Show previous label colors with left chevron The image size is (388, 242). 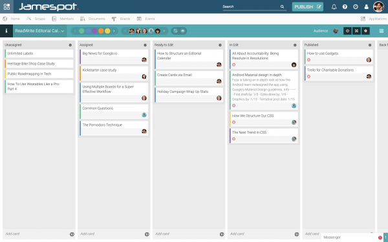pos(75,31)
